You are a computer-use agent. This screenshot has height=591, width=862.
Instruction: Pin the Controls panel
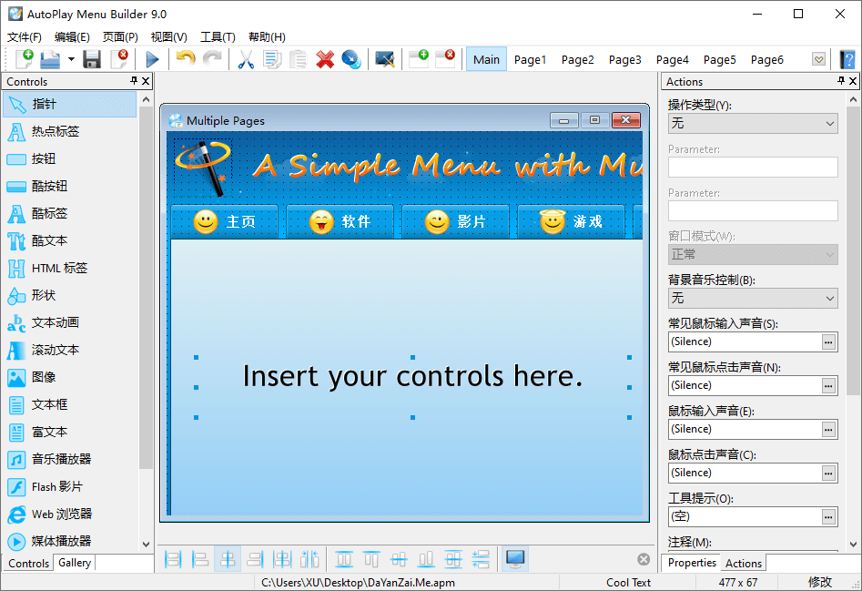(134, 81)
